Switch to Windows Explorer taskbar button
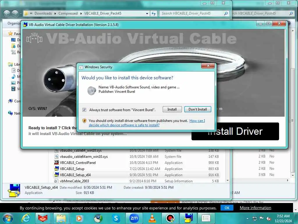Viewport: 298px width, 224px height. pos(61,218)
